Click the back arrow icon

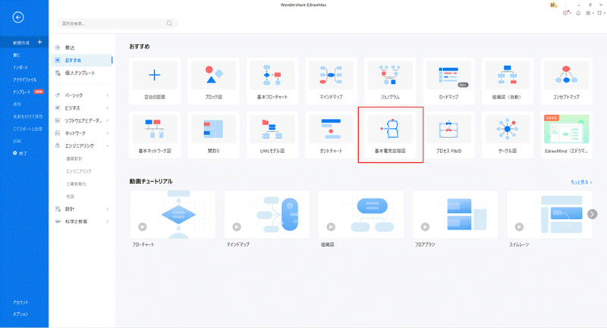point(18,17)
